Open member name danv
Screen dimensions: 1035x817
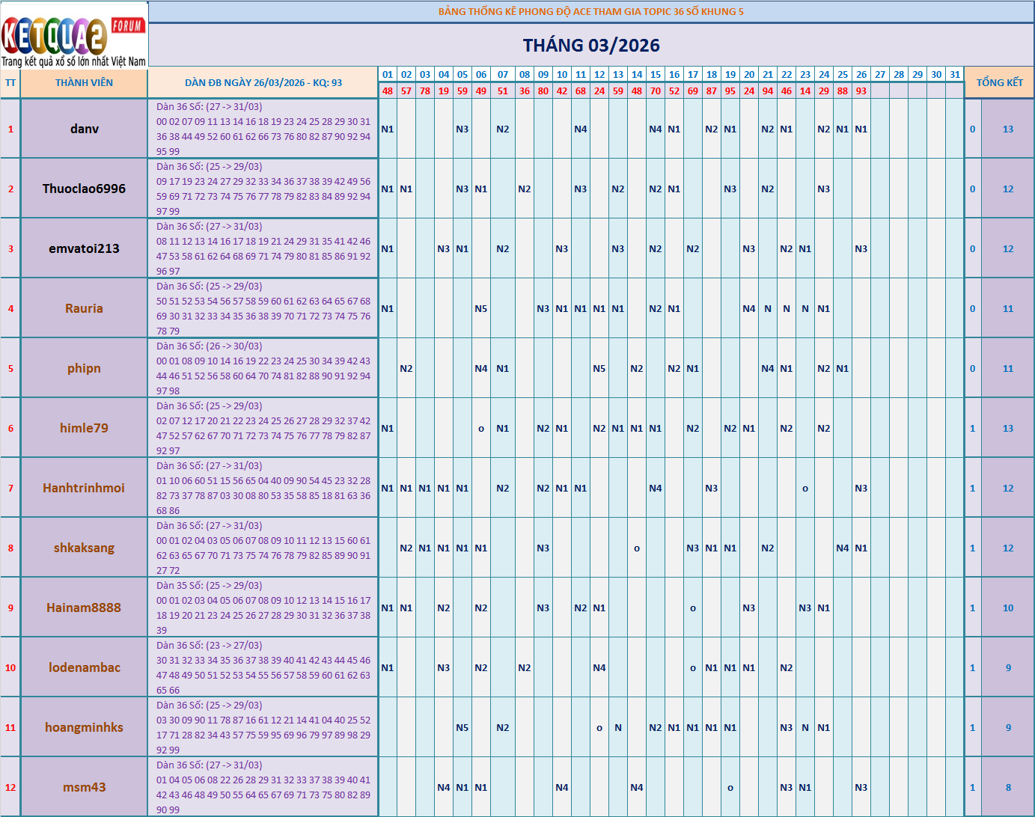coord(84,129)
